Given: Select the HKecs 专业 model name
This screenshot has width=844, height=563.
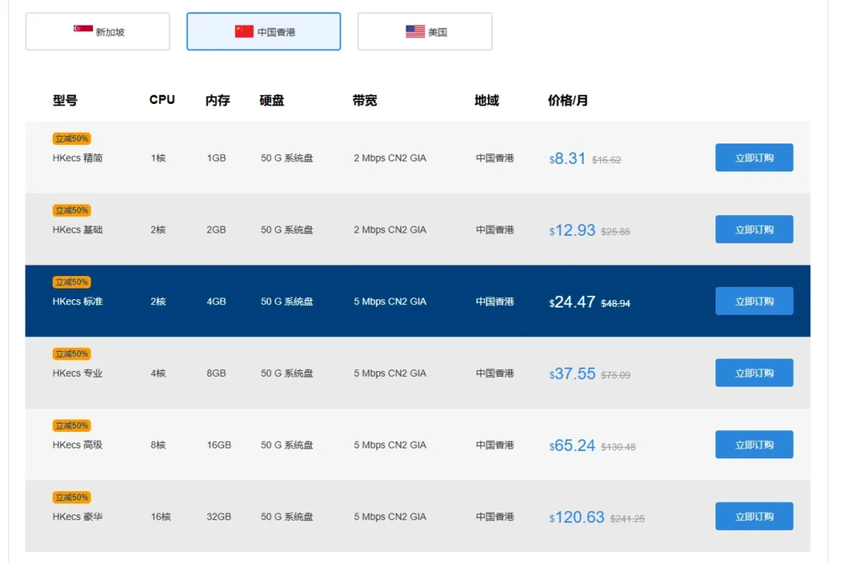Looking at the screenshot, I should pyautogui.click(x=77, y=373).
